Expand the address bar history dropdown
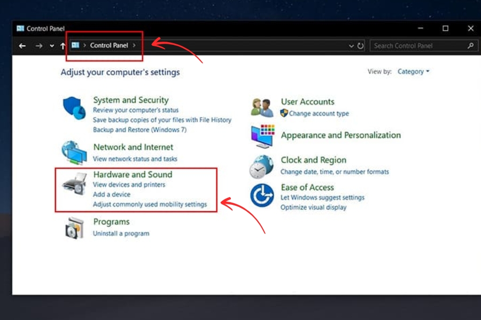This screenshot has height=320, width=481. pyautogui.click(x=351, y=46)
